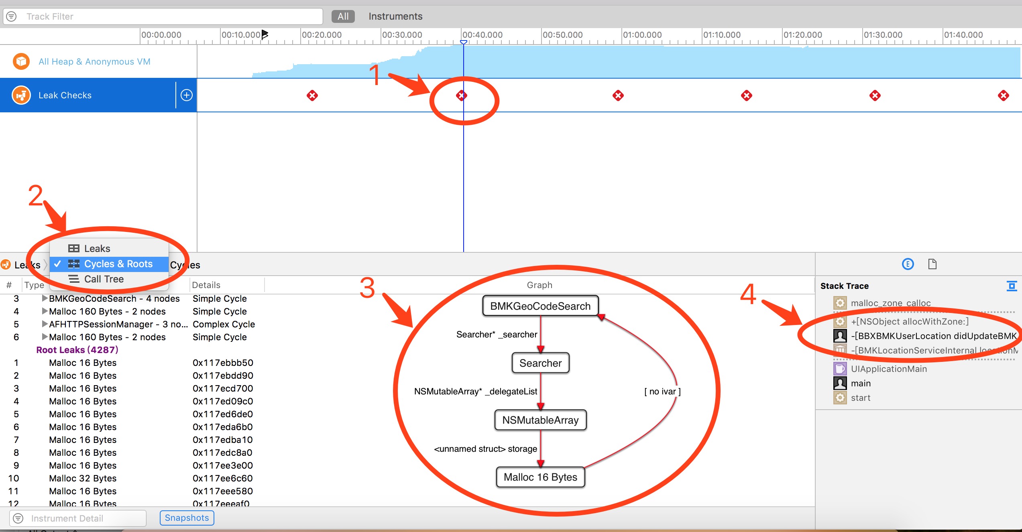Expand the first Malloc 160 Bytes cycle row 4
Screen dimensions: 1022x532
(45, 311)
